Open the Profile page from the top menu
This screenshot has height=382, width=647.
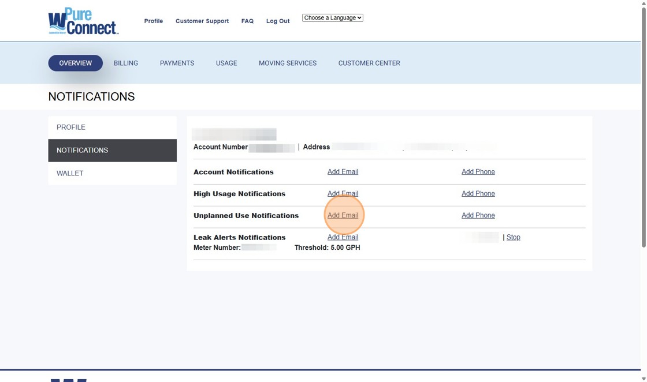pos(153,21)
